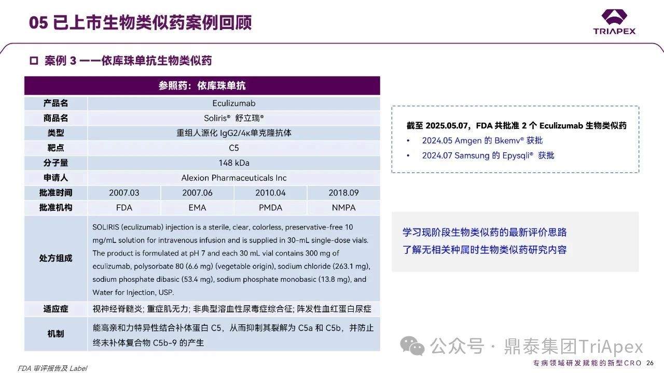Click the footnote 'FDA 审评报告及 Label'

52,368
